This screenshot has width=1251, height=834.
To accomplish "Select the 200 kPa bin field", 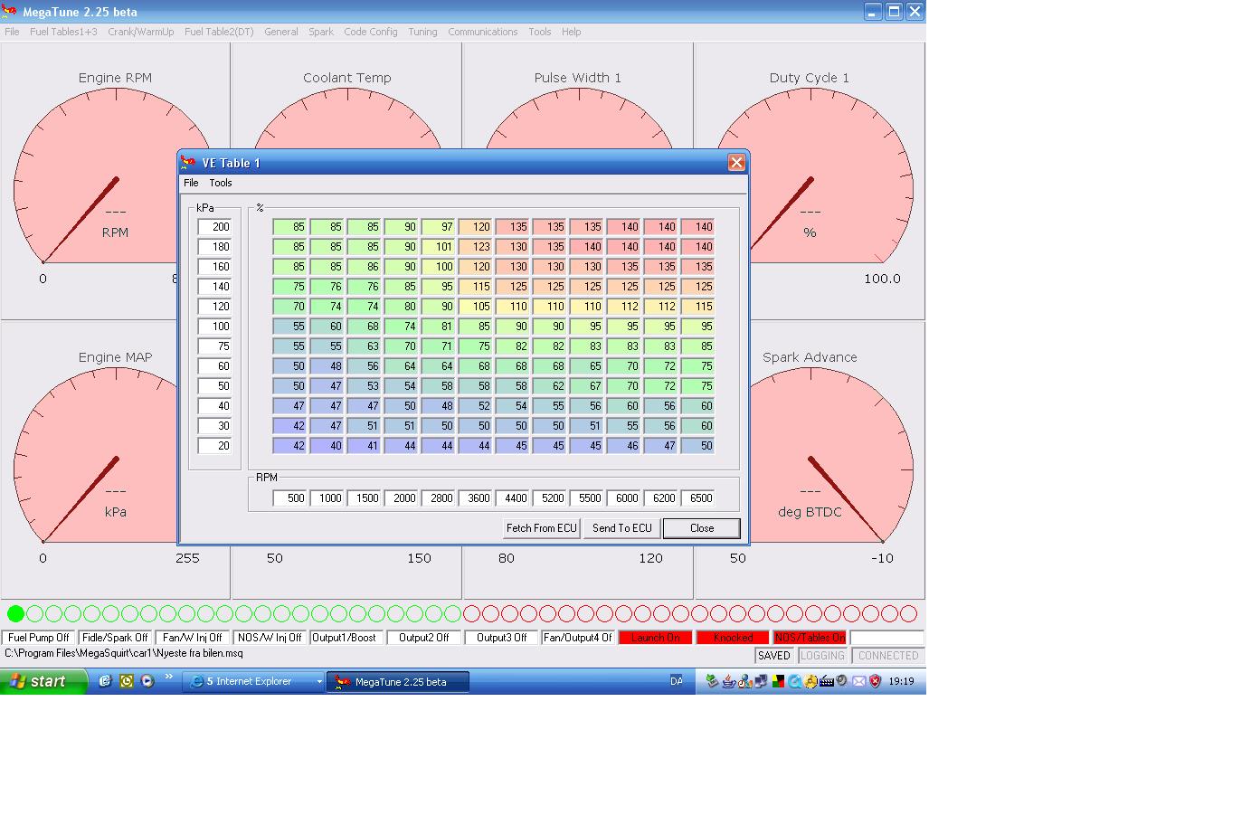I will pyautogui.click(x=215, y=227).
